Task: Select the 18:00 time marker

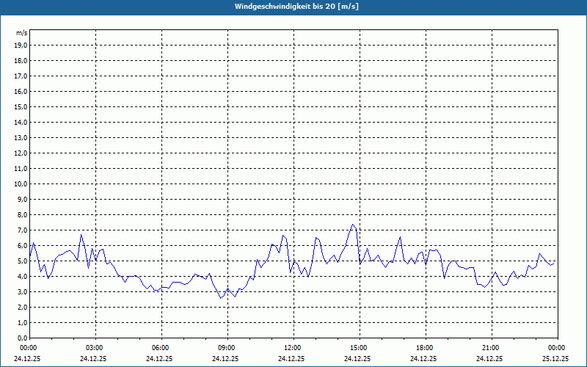Action: [425, 347]
